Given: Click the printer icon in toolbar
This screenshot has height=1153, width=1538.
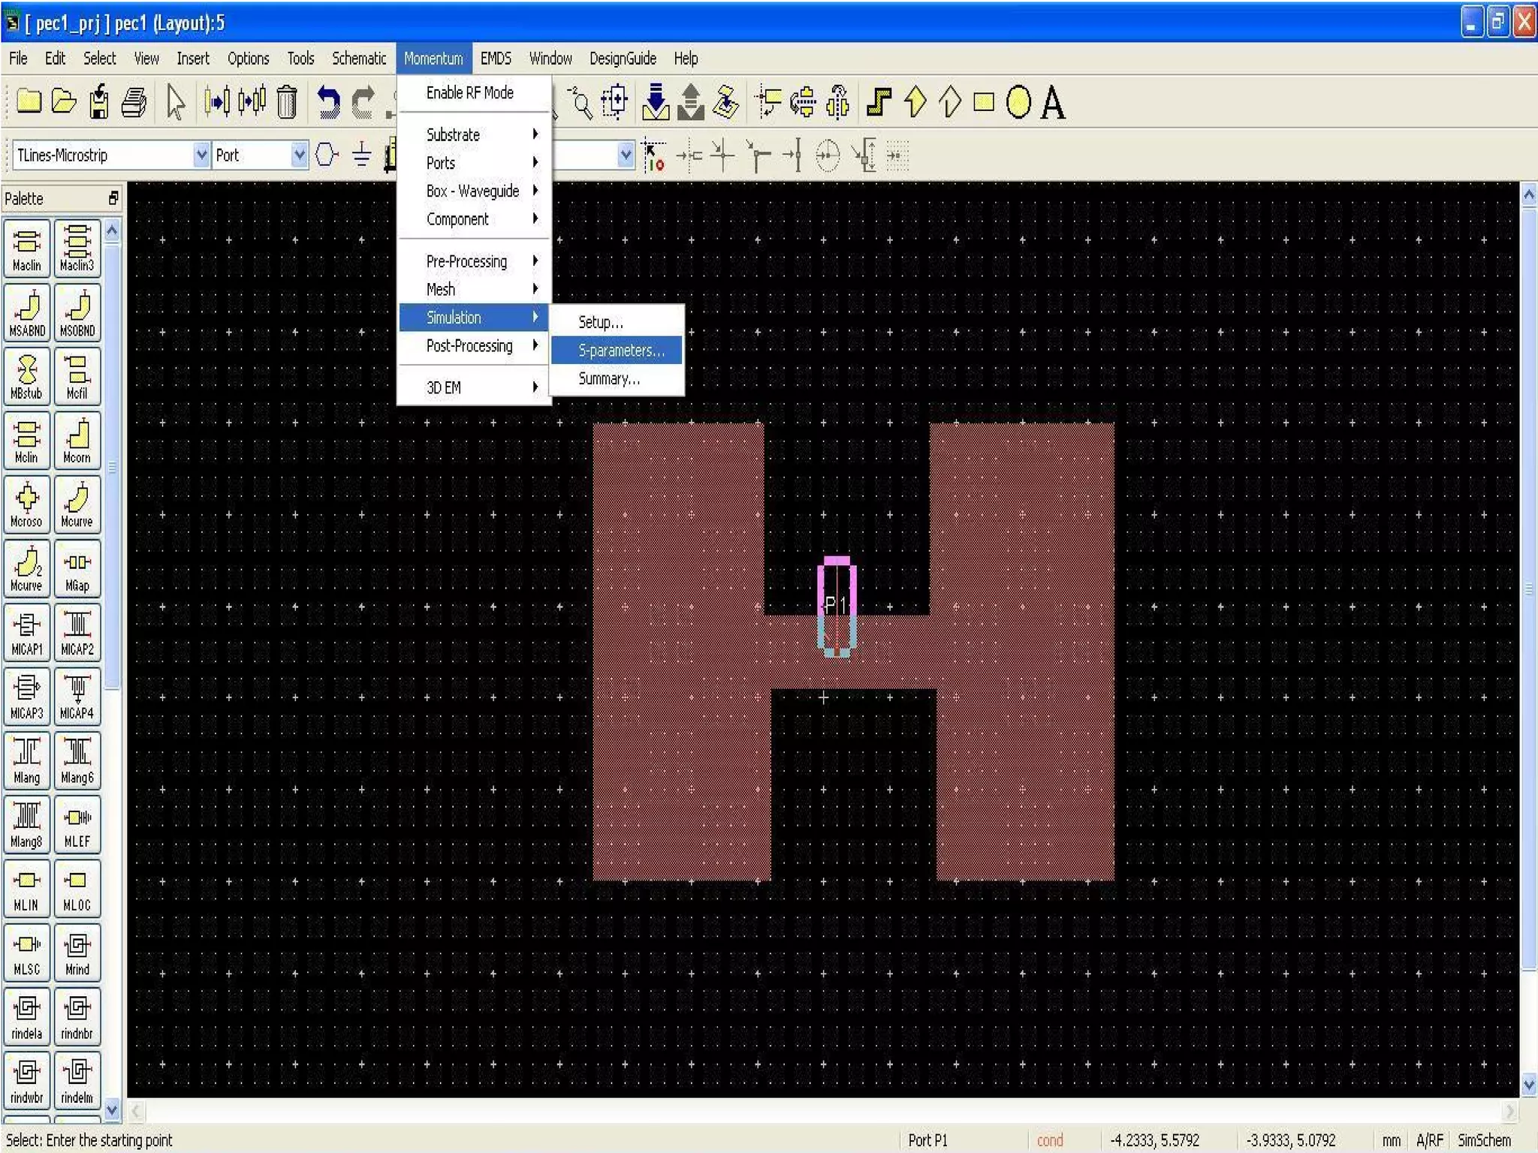Looking at the screenshot, I should point(134,102).
